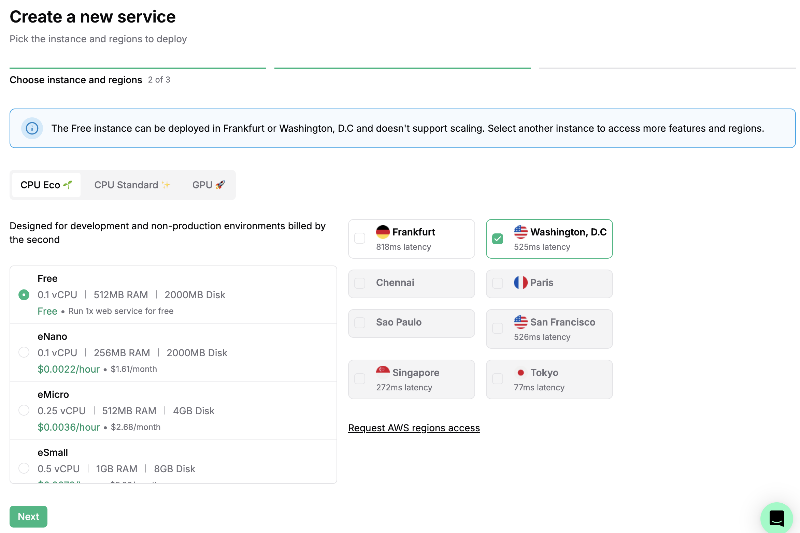Select the eNano instance radio button
This screenshot has width=800, height=533.
pos(24,352)
